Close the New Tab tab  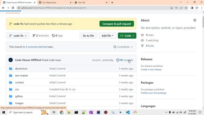pos(106,3)
